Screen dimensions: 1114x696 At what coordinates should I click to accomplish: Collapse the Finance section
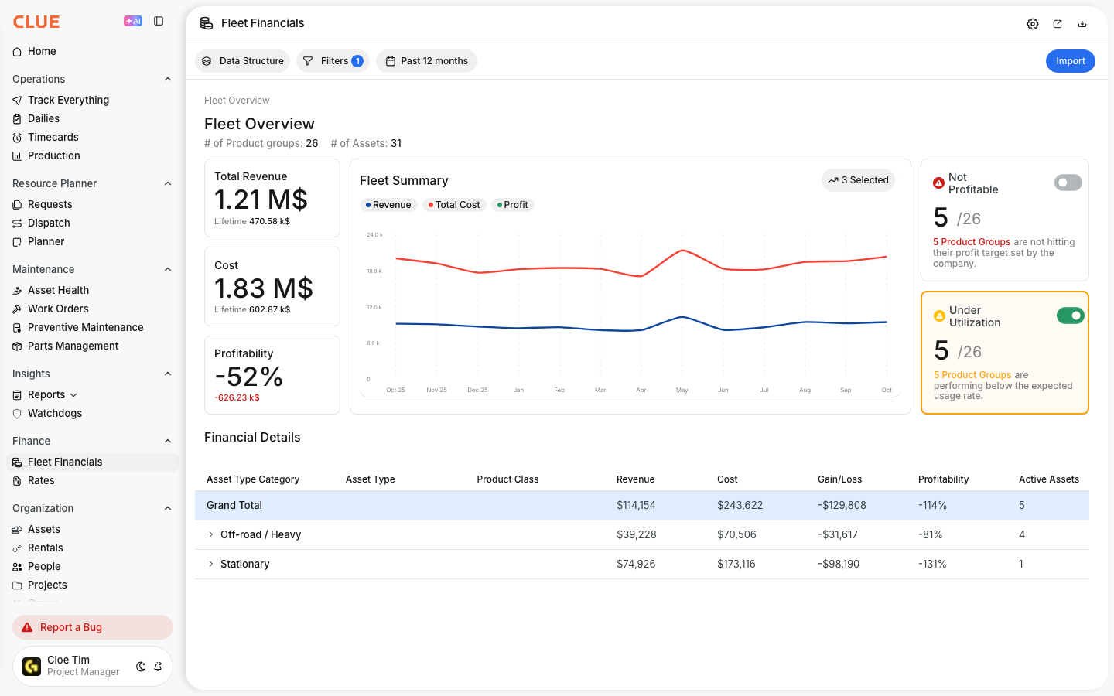pyautogui.click(x=168, y=441)
